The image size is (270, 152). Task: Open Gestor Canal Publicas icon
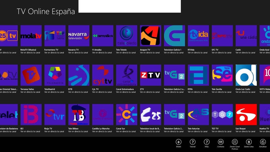click(x=235, y=142)
